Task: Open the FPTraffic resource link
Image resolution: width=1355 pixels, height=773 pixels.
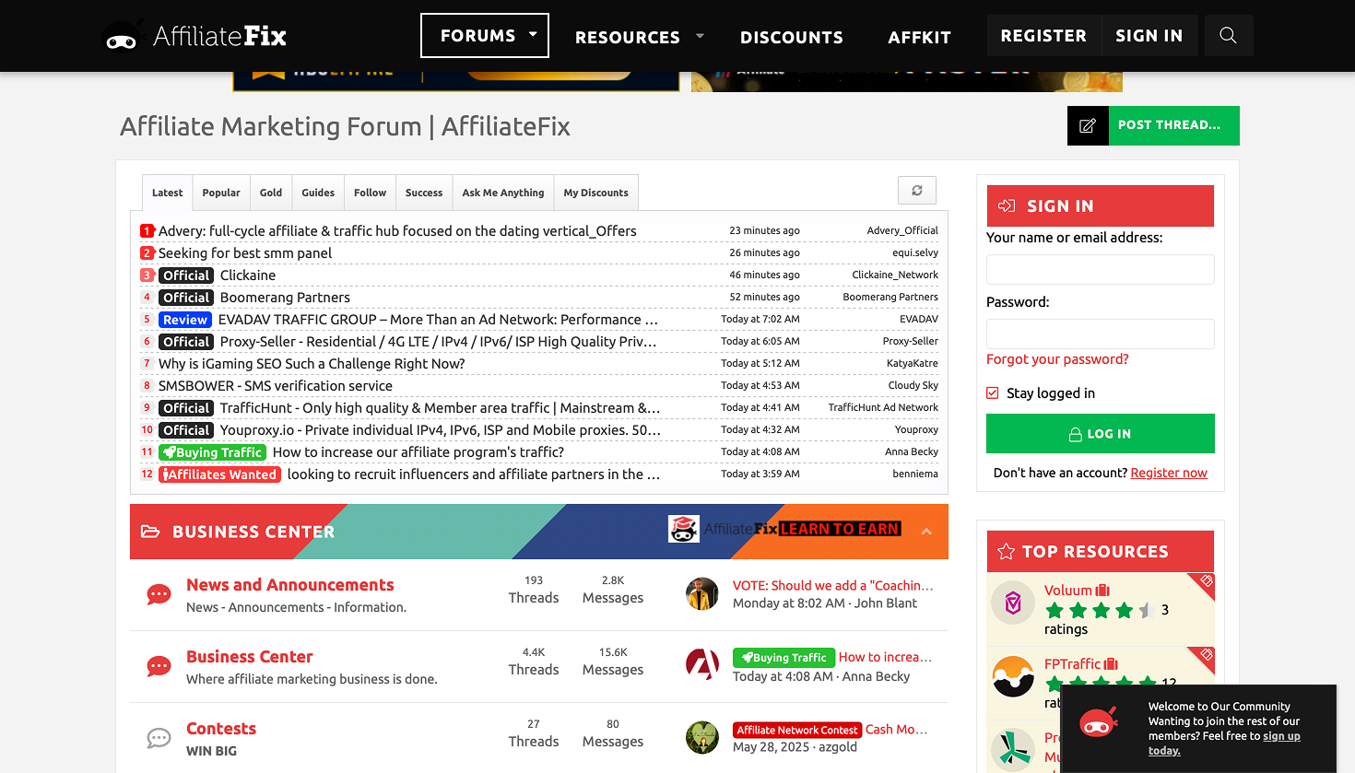Action: click(1073, 664)
